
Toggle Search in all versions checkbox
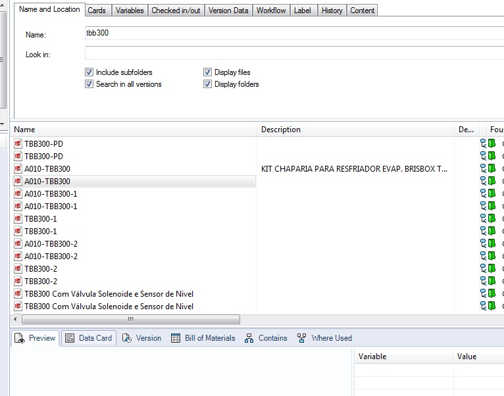pos(89,84)
